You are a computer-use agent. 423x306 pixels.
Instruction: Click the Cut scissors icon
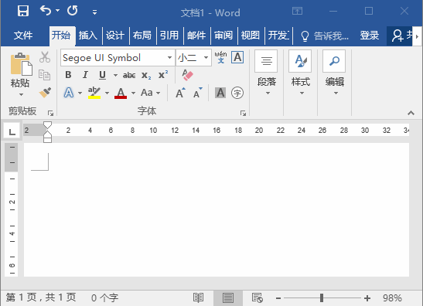45,57
